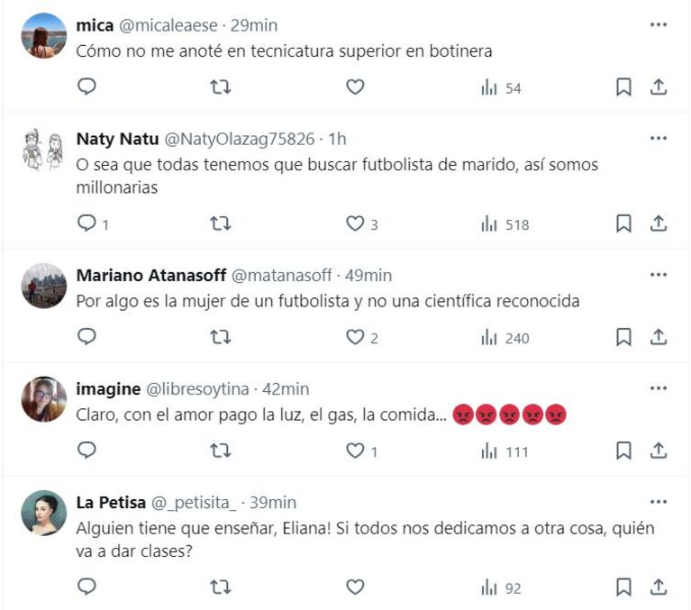
Task: Expand the menu on La Petisa's tweet
Action: [x=659, y=502]
